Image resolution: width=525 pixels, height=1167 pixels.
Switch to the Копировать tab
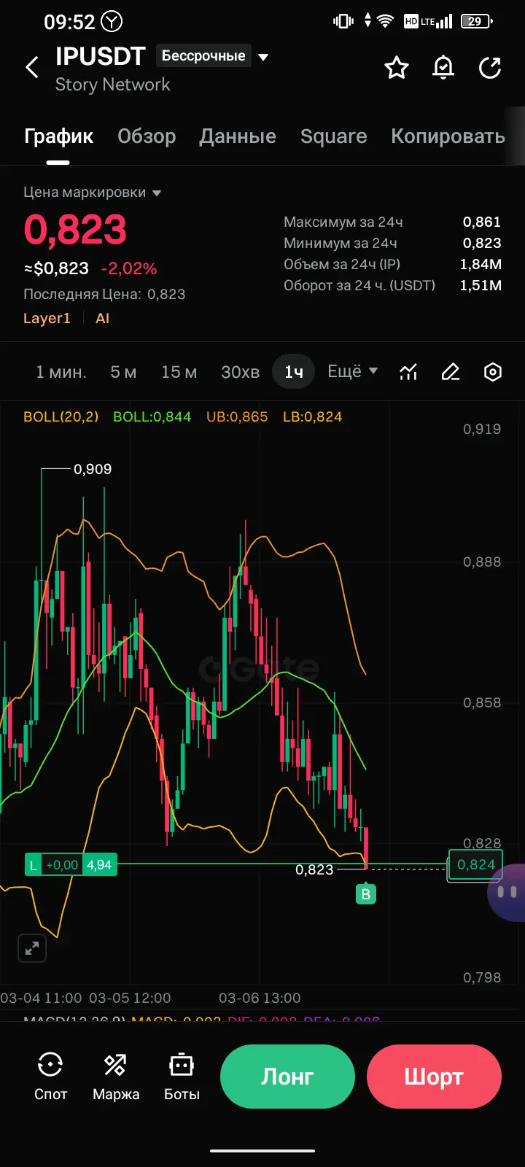[448, 136]
